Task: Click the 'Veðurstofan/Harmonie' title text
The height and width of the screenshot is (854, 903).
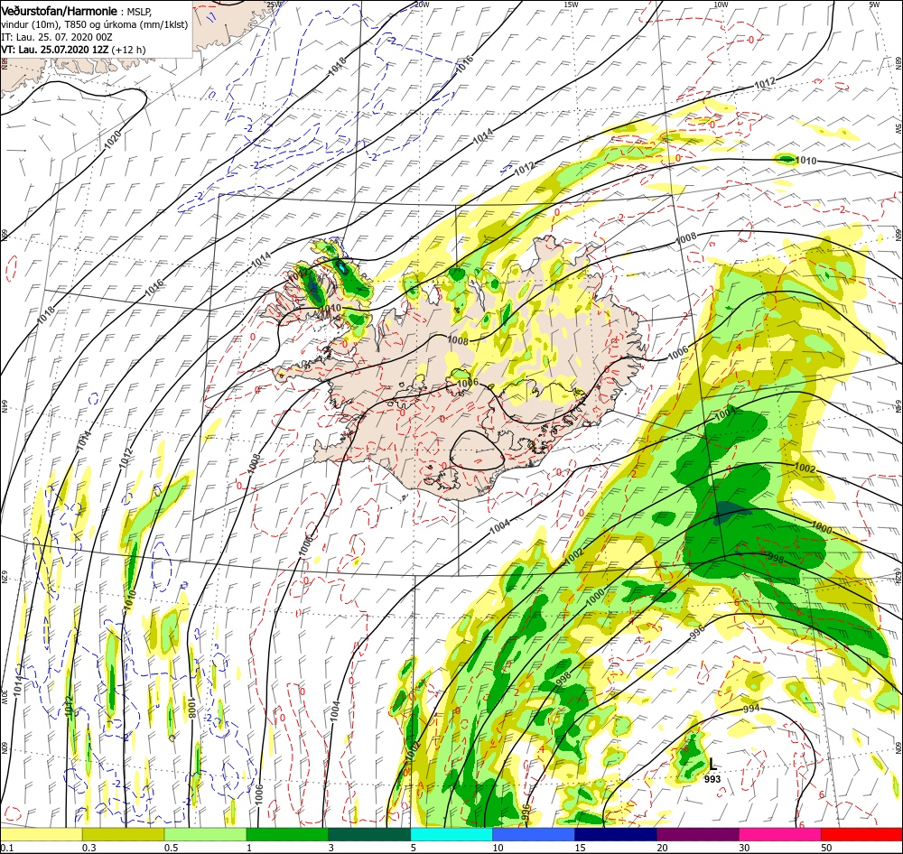Action: [60, 11]
